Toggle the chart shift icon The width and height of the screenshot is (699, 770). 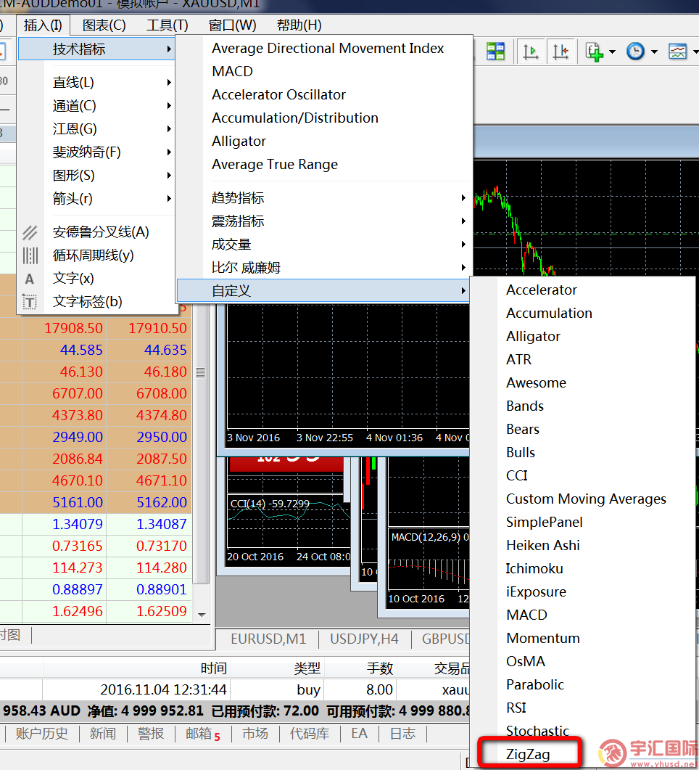click(560, 52)
